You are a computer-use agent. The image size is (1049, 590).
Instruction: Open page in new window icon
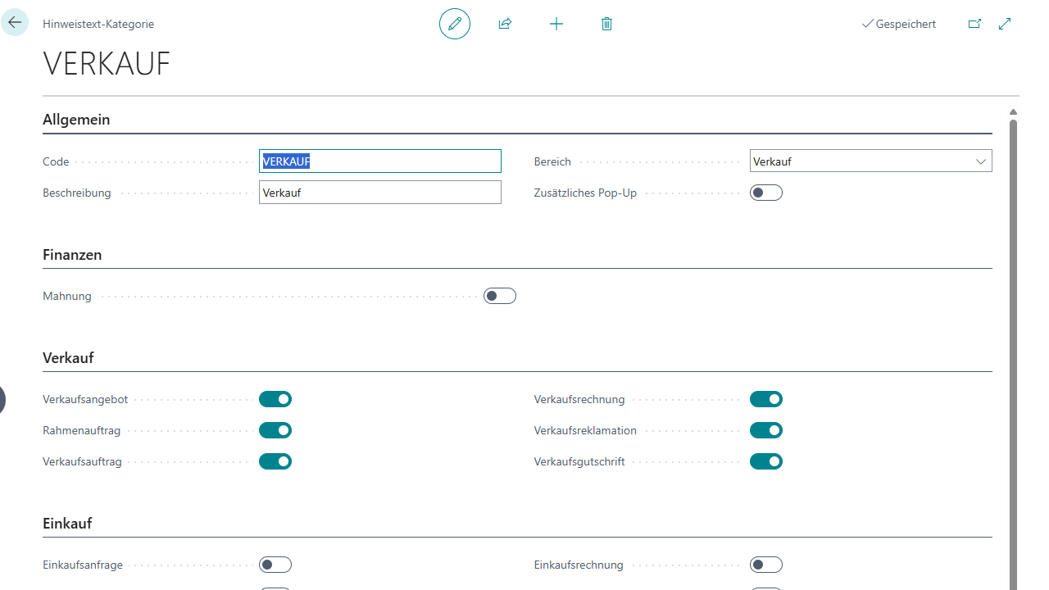(x=974, y=24)
